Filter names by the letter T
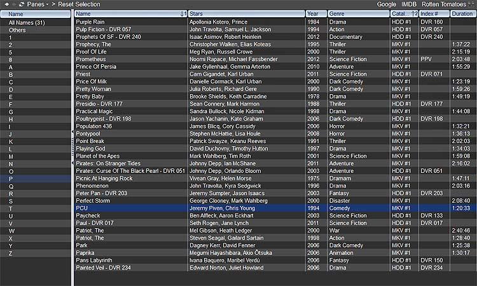477x286 pixels. (x=10, y=208)
